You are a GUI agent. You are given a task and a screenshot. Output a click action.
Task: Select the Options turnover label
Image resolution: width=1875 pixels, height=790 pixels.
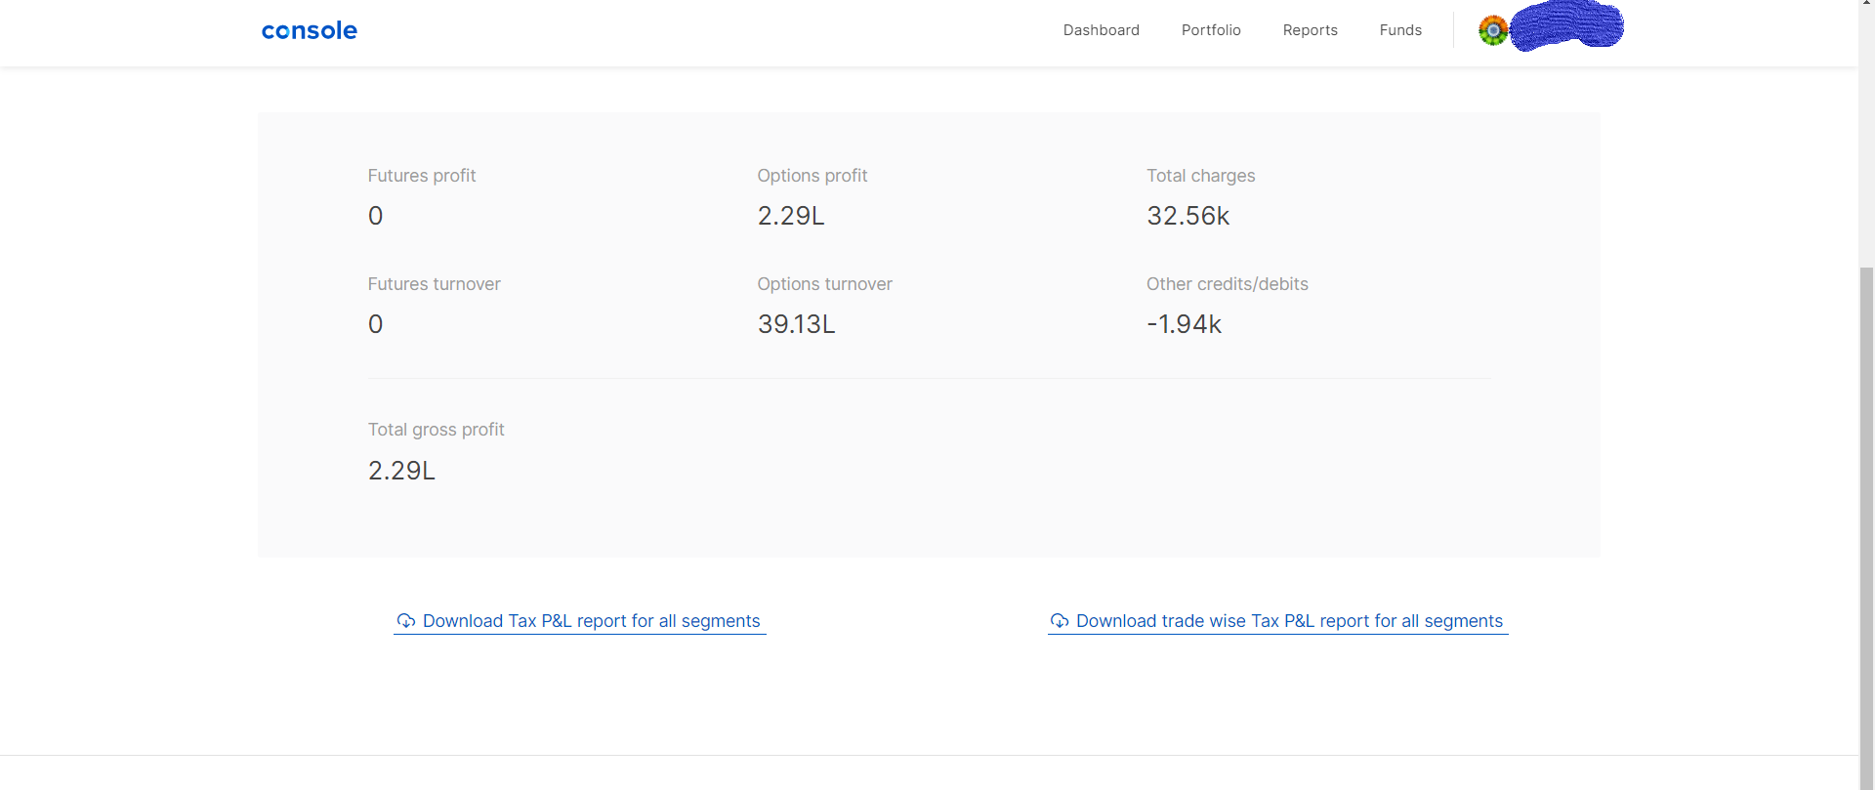click(x=824, y=284)
